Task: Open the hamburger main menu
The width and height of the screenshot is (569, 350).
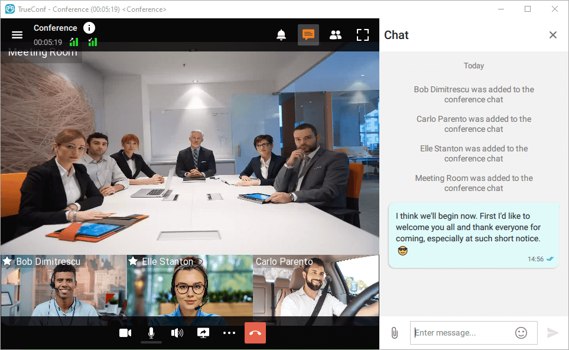Action: click(x=17, y=35)
